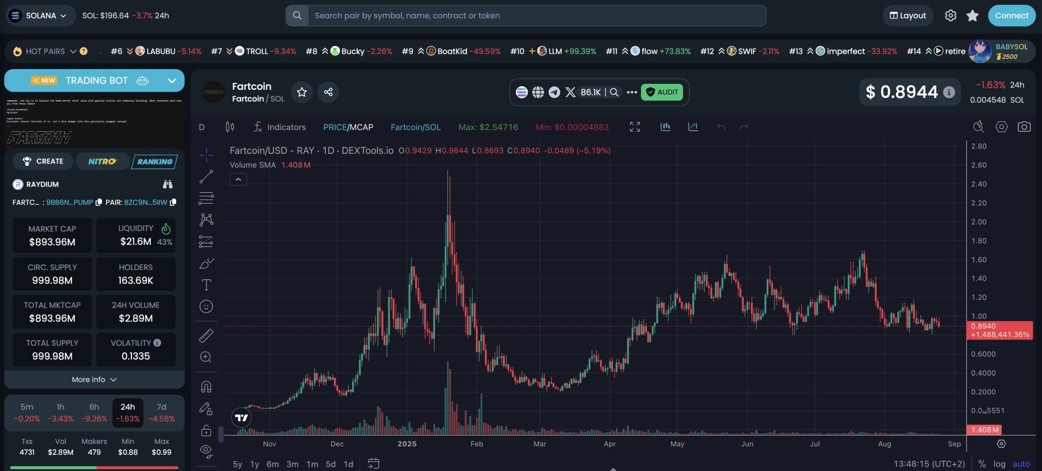Toggle percent scale mode
This screenshot has width=1042, height=471.
pos(982,464)
